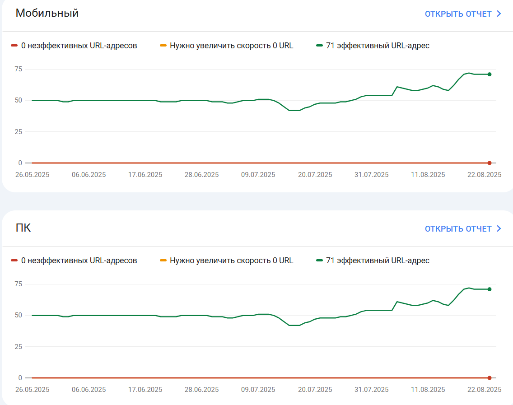Click the 09.07.2025 date label on the Мобильный chart

(x=258, y=175)
